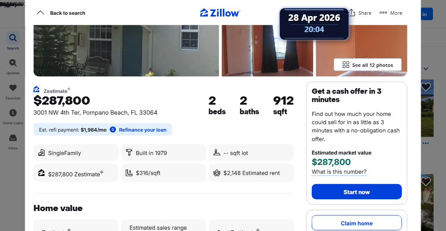Click the Claim home button
The image size is (446, 231).
coord(357,223)
